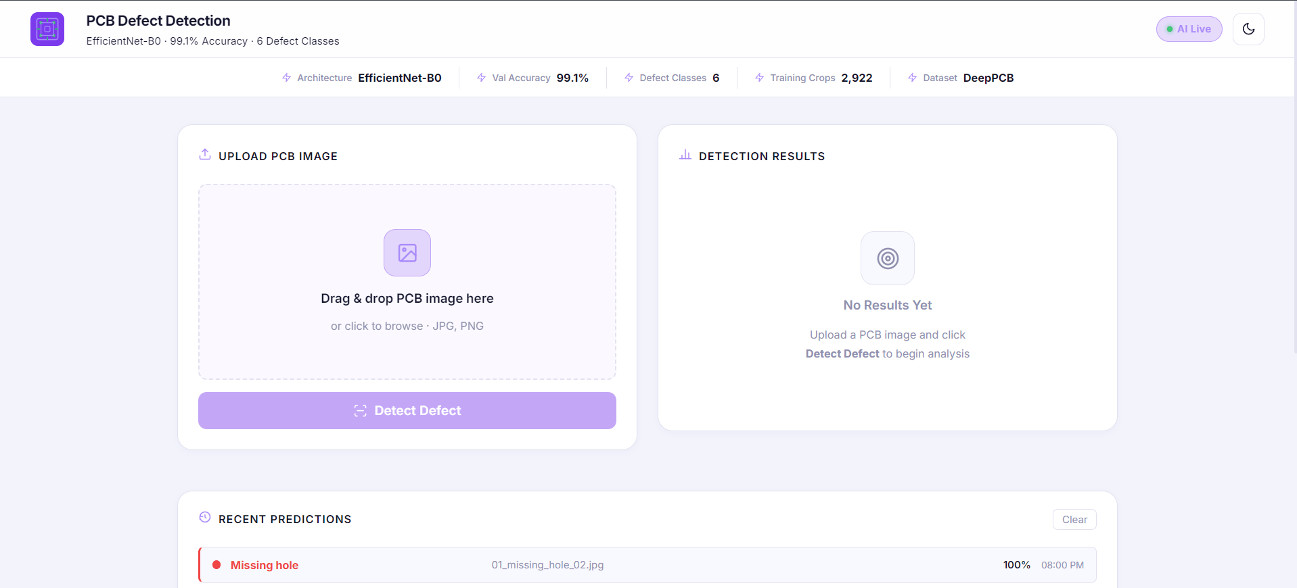The width and height of the screenshot is (1297, 588).
Task: Click the target icon in Detection Results
Action: tap(888, 258)
